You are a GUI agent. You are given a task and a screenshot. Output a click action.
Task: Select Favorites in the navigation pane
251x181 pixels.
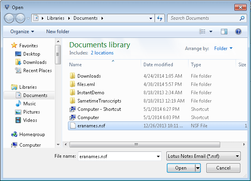(25, 45)
